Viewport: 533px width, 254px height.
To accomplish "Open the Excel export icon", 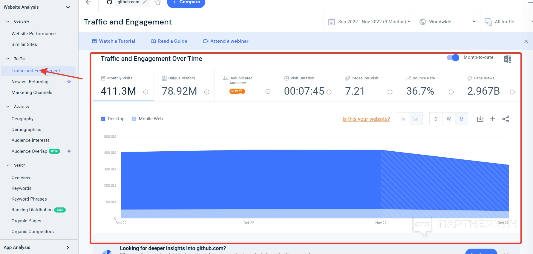I will coord(508,59).
